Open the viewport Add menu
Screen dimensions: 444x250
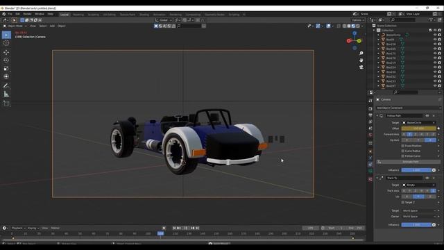point(52,26)
